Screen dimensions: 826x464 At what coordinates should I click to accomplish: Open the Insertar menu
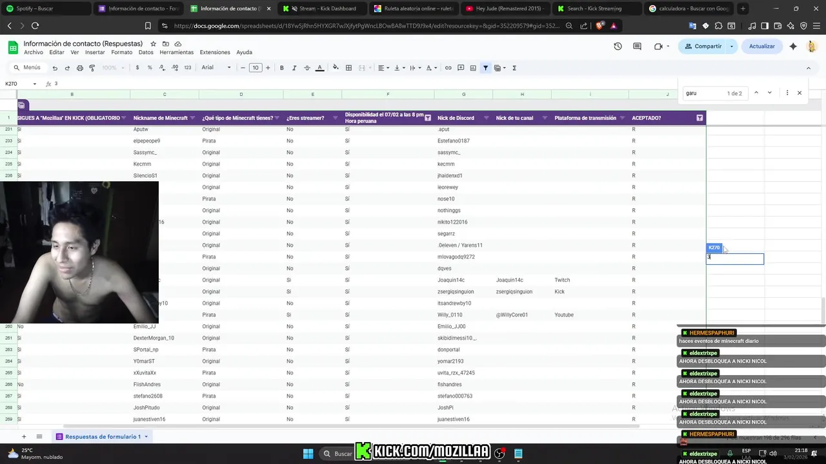(x=95, y=52)
